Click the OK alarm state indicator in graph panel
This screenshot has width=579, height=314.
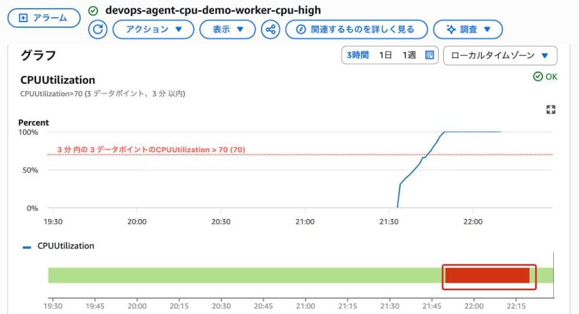point(545,77)
